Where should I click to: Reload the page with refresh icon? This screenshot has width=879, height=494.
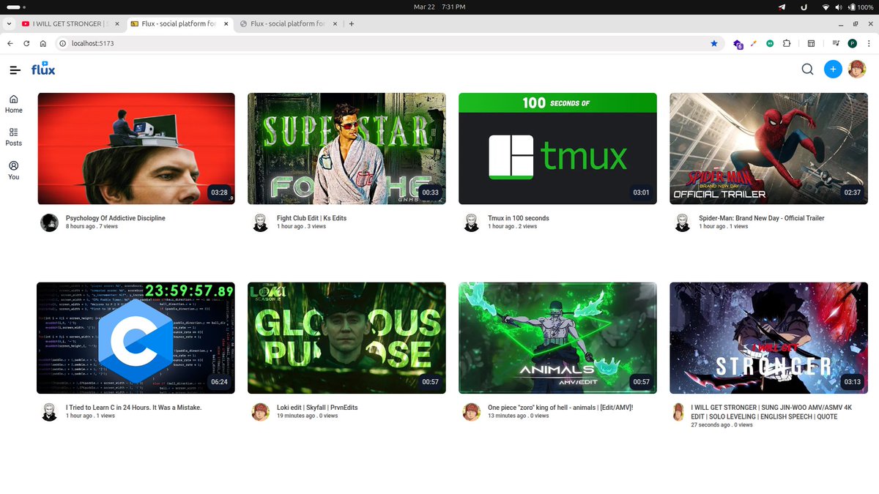point(26,43)
